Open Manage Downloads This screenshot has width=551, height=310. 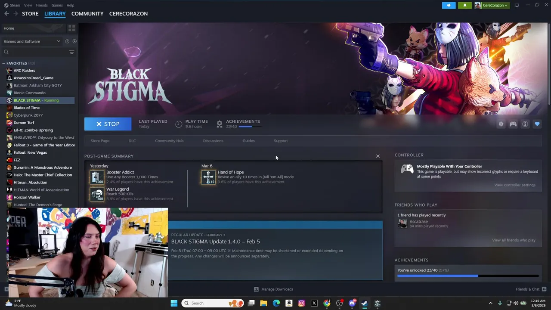pyautogui.click(x=273, y=289)
